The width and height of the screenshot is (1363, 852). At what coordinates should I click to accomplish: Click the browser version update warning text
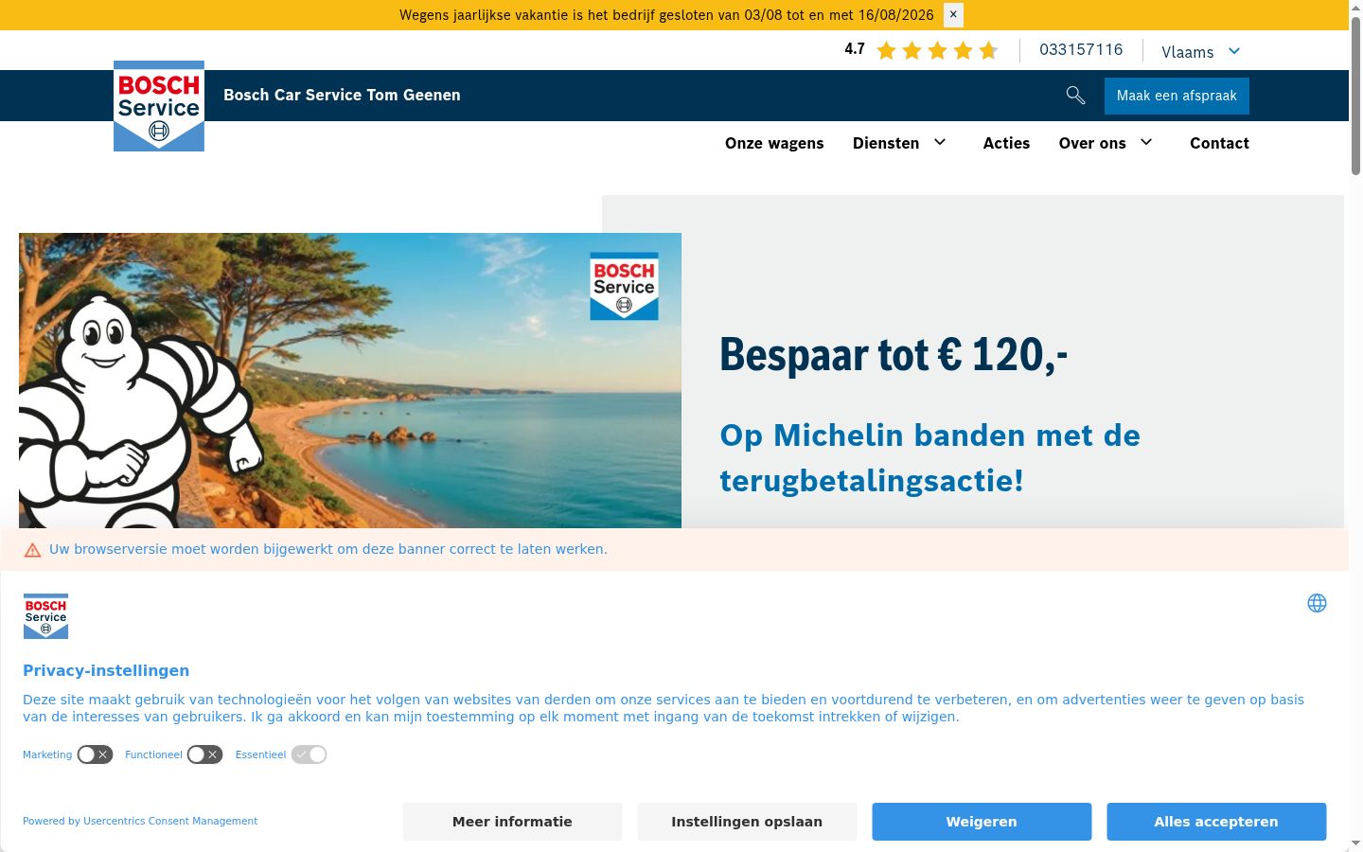point(328,549)
